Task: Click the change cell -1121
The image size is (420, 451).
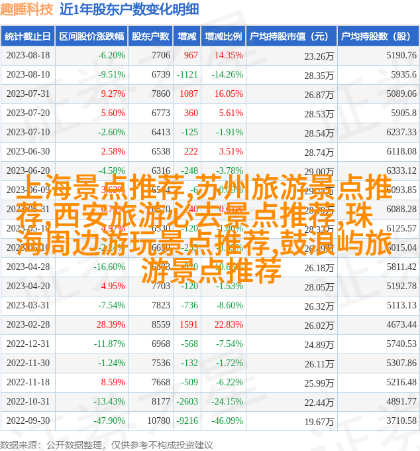Action: click(x=187, y=74)
